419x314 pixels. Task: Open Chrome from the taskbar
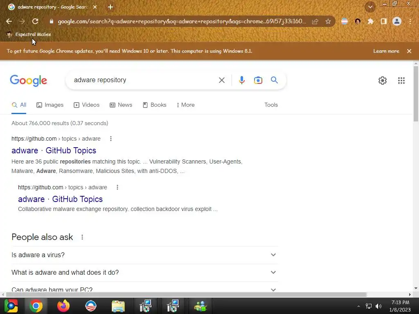(36, 306)
